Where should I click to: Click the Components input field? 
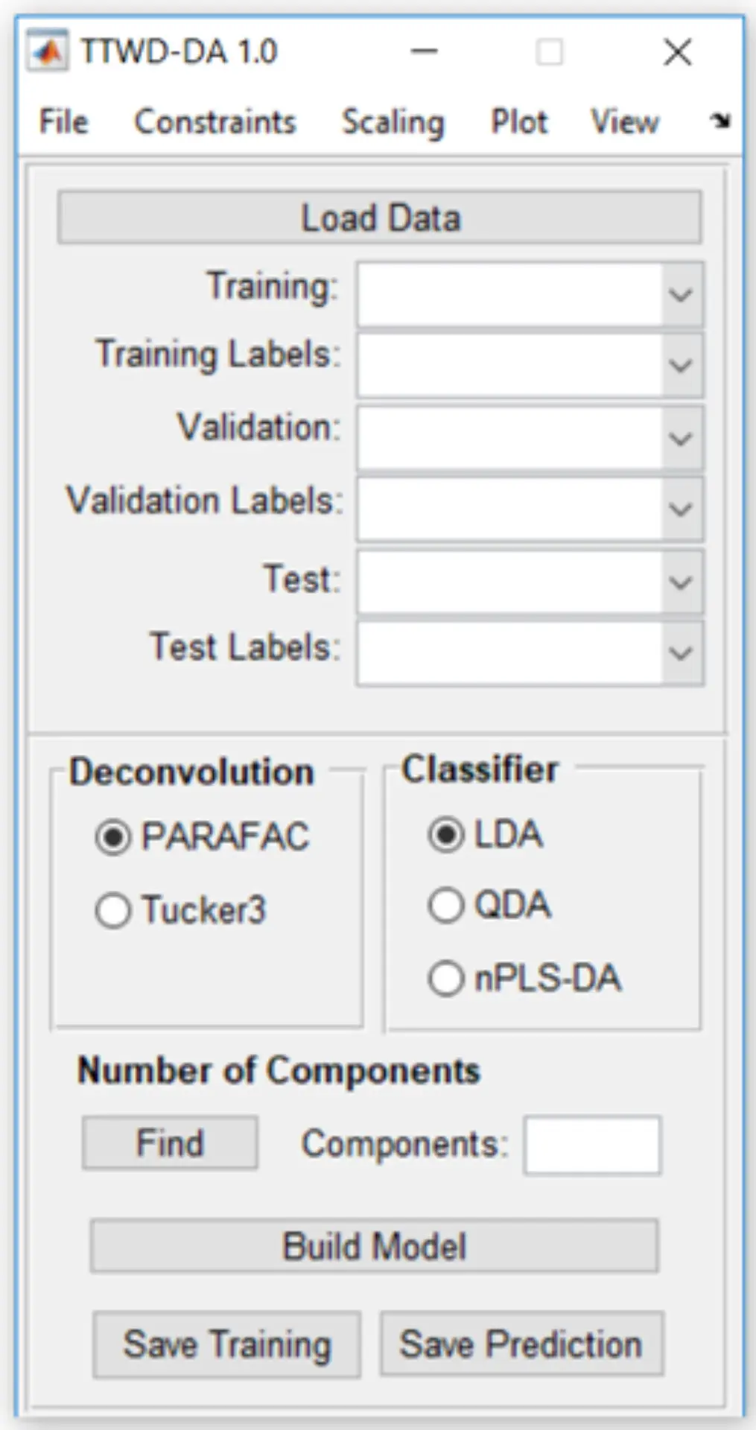coord(592,1145)
